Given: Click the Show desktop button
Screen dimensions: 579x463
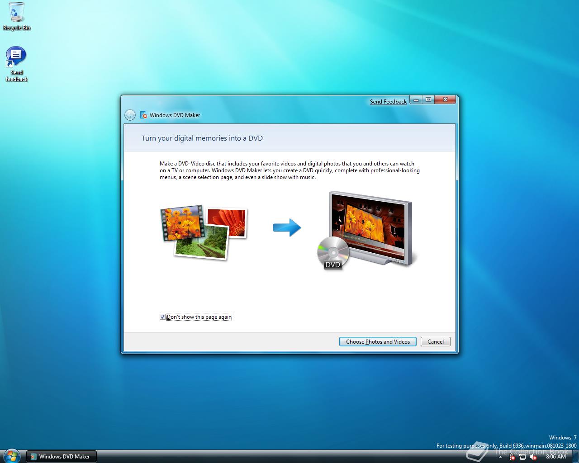Looking at the screenshot, I should click(575, 456).
